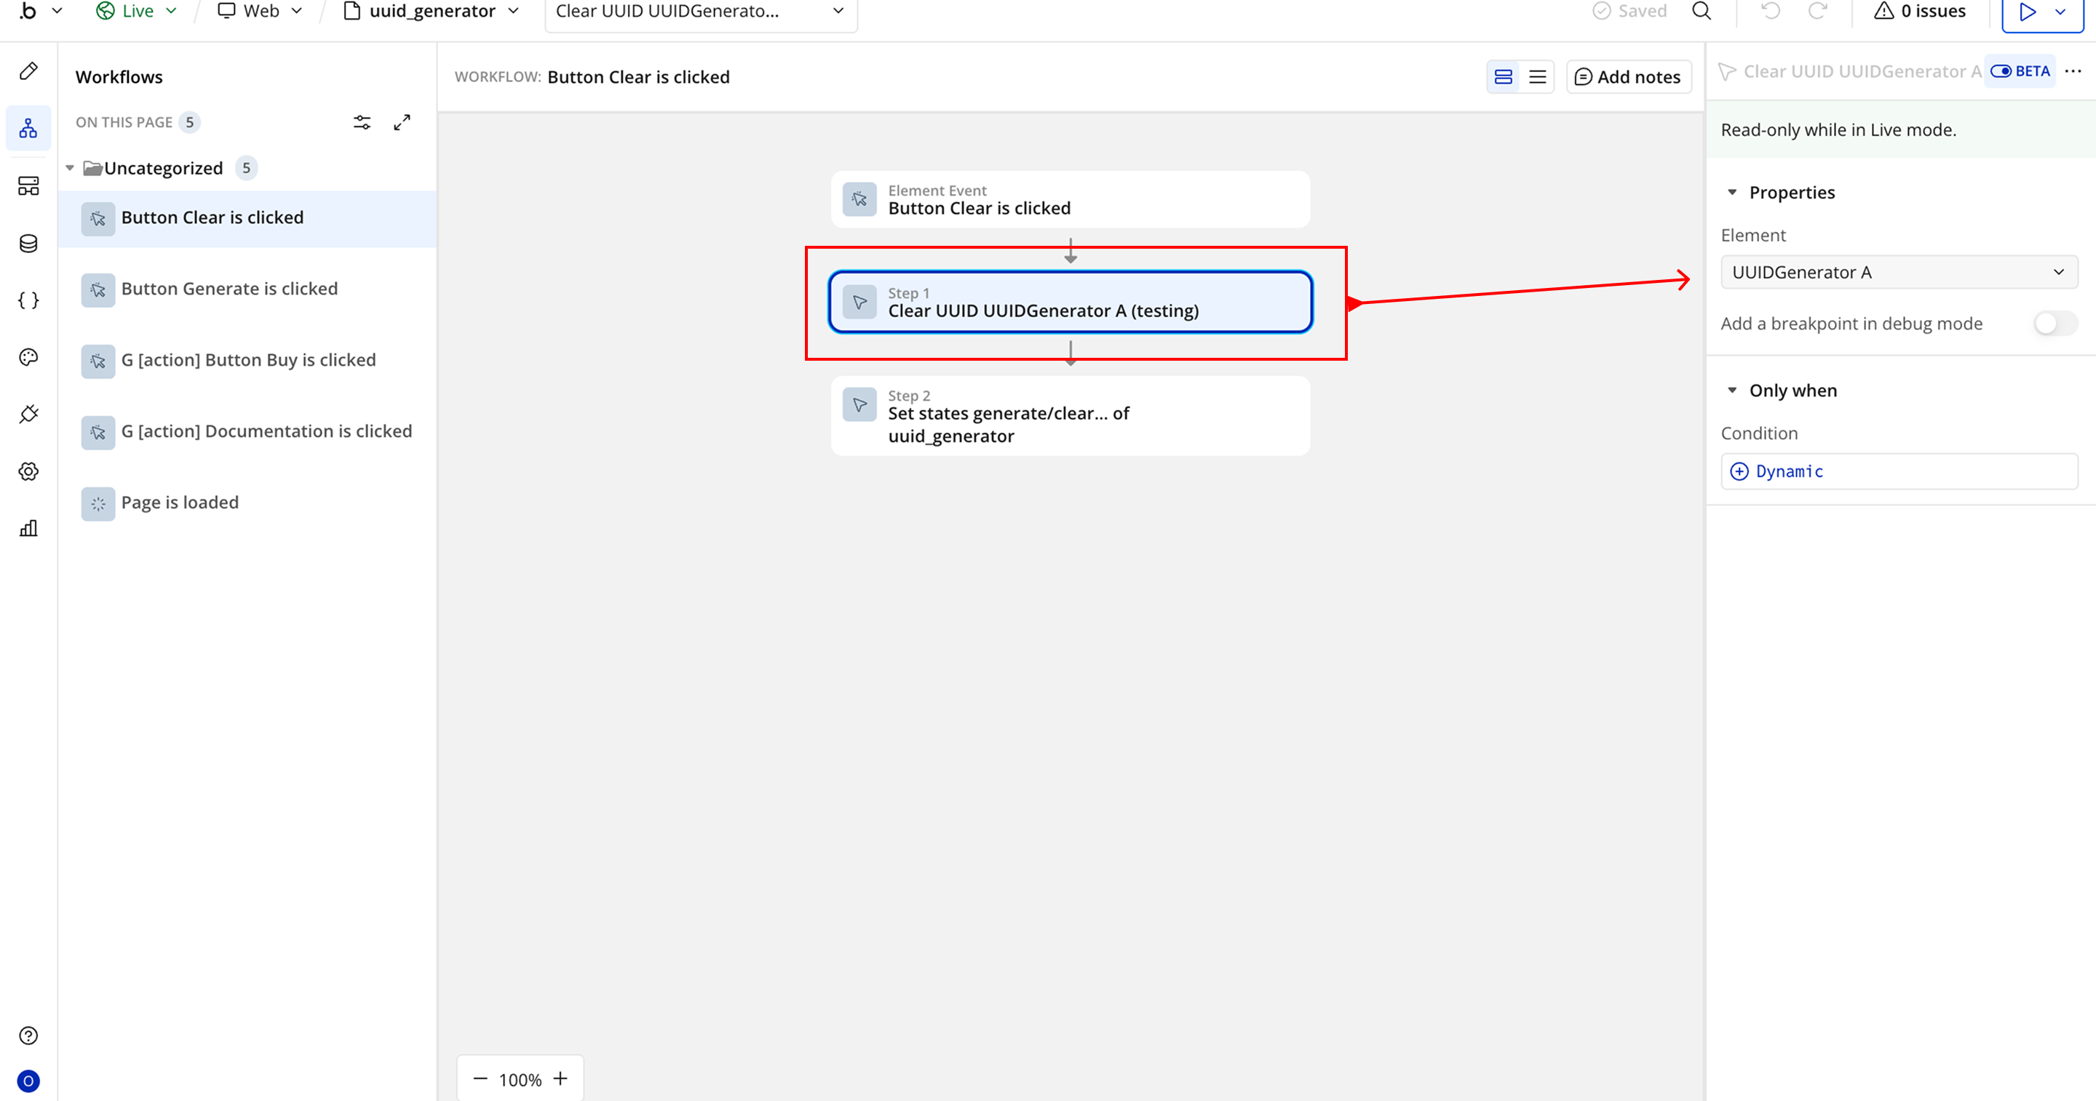Expand the workflows panel with arrows icon
Viewport: 2096px width, 1101px height.
pyautogui.click(x=402, y=123)
